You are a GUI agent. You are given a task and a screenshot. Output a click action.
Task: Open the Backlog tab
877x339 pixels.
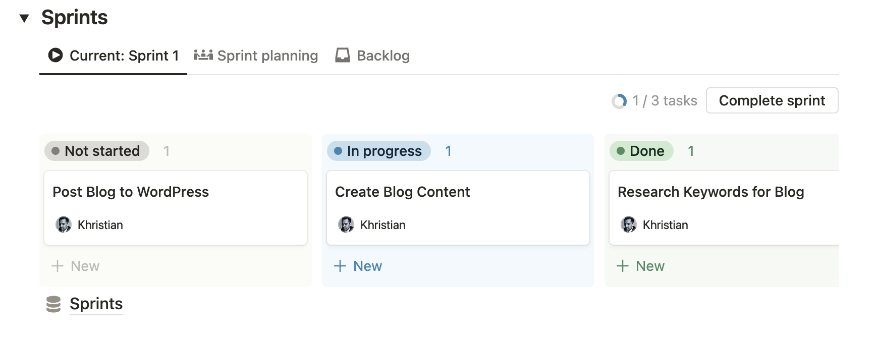(x=383, y=55)
